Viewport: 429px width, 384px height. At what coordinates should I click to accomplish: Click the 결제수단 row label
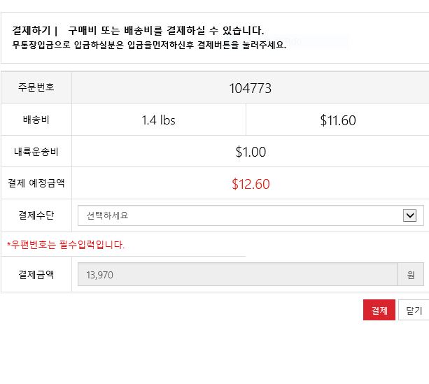36,215
